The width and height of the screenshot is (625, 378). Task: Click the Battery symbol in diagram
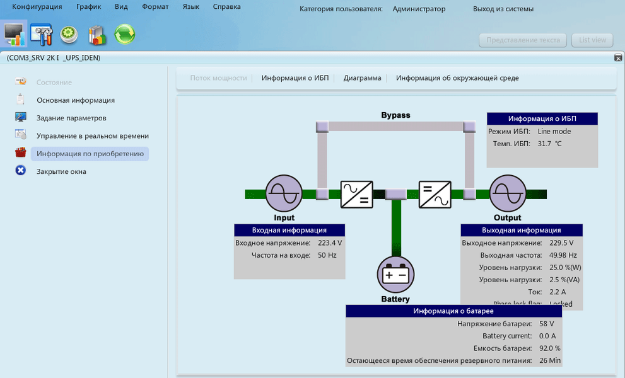(395, 275)
